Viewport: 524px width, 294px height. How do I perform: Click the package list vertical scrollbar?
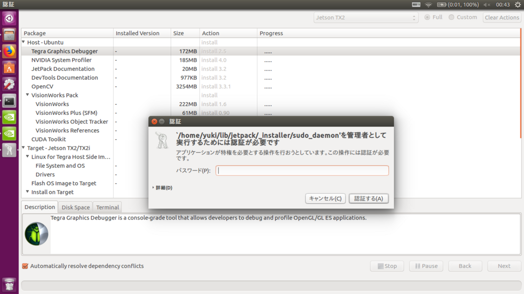click(x=520, y=83)
